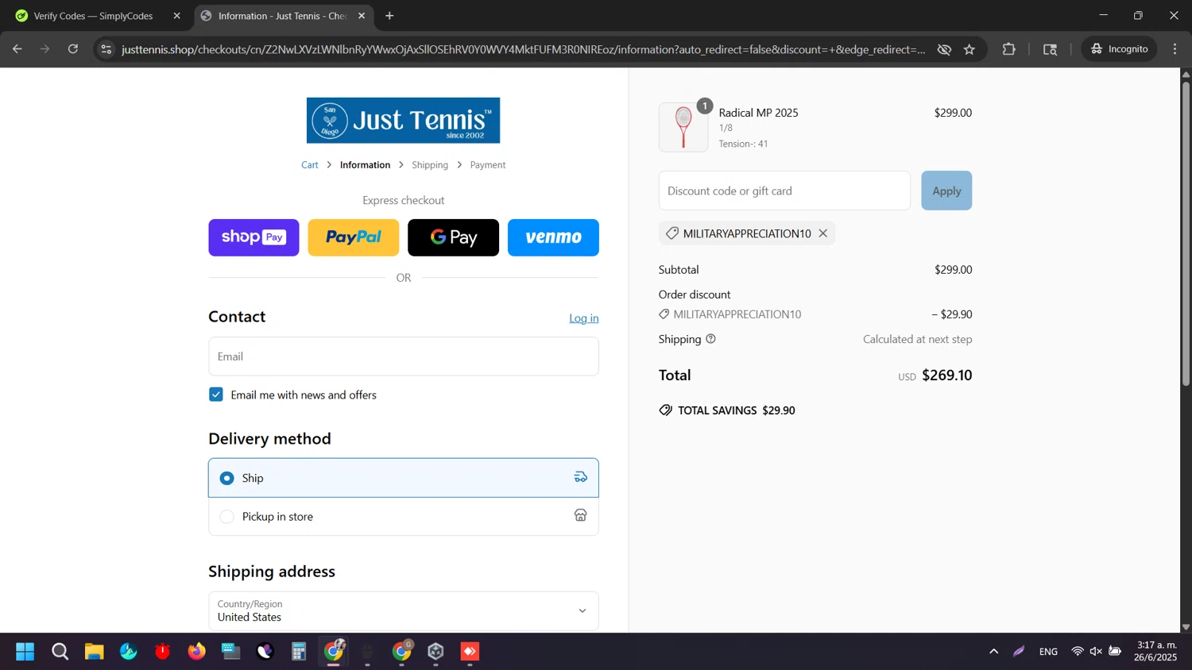Image resolution: width=1192 pixels, height=670 pixels.
Task: Open the Chrome three-dot menu
Action: pos(1175,49)
